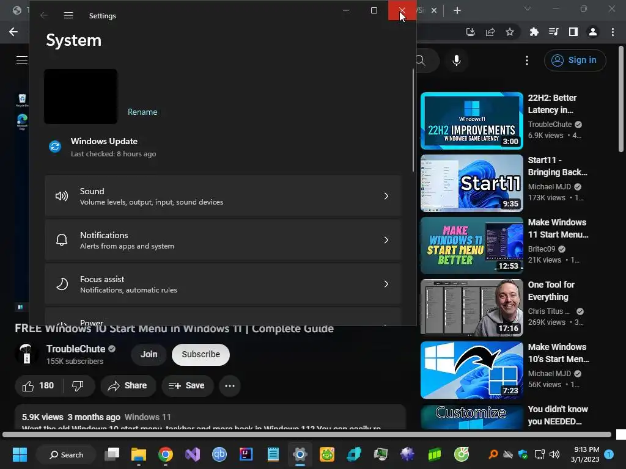Screen dimensions: 626x469
Task: Click the YouTube page vertical scrollbar
Action: (x=621, y=100)
